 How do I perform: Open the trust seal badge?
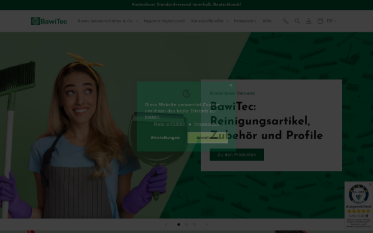(359, 194)
